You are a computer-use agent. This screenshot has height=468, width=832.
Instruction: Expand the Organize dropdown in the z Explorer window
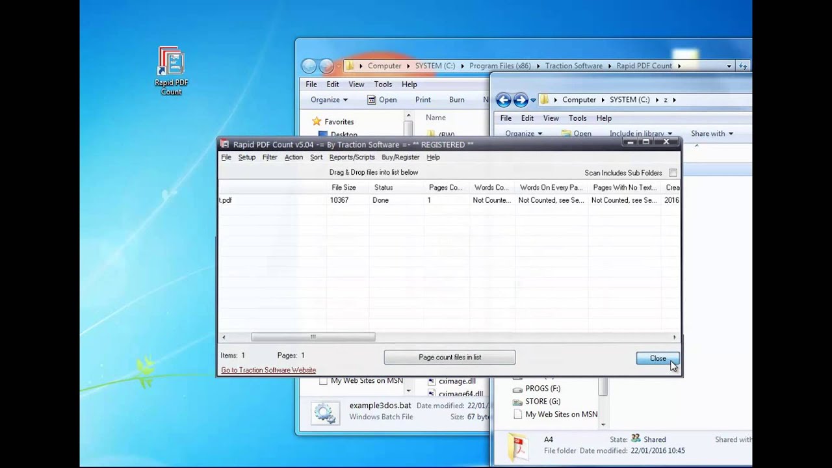[524, 133]
